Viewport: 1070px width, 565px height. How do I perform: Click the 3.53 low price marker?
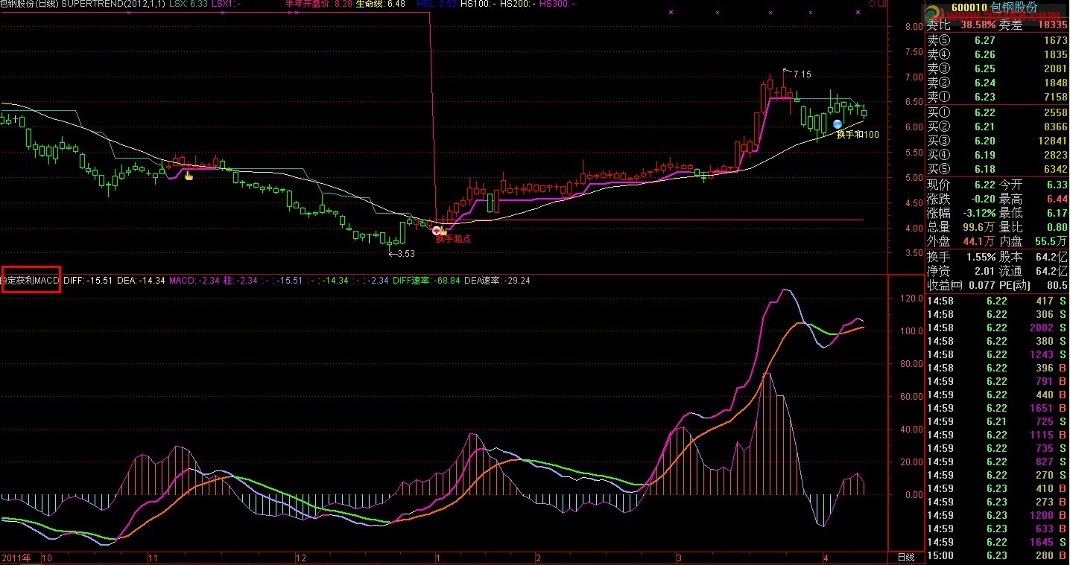click(x=402, y=254)
